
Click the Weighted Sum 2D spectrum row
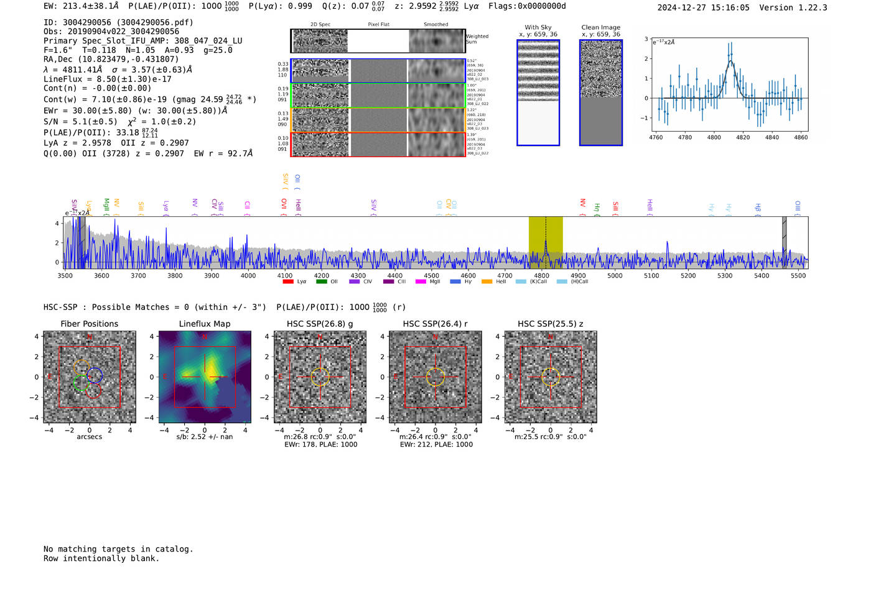click(x=378, y=41)
